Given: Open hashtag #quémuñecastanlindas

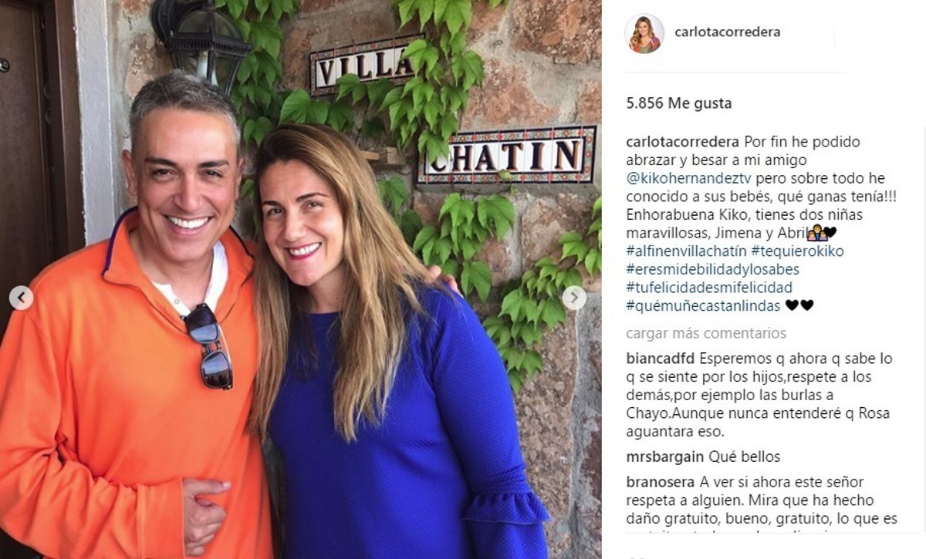Looking at the screenshot, I should click(x=703, y=305).
